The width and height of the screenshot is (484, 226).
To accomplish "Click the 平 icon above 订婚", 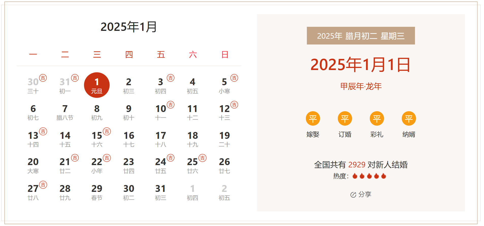I will (345, 119).
